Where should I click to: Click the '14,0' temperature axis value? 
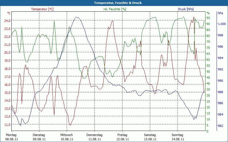tap(7, 101)
